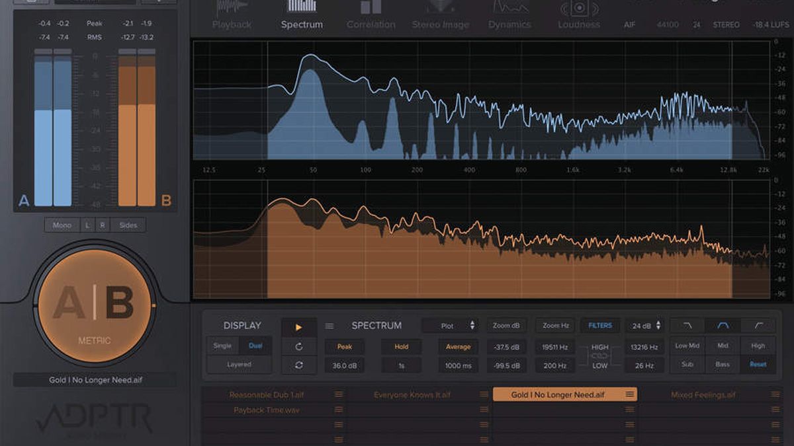Click the Zoom Hz button

click(x=556, y=326)
